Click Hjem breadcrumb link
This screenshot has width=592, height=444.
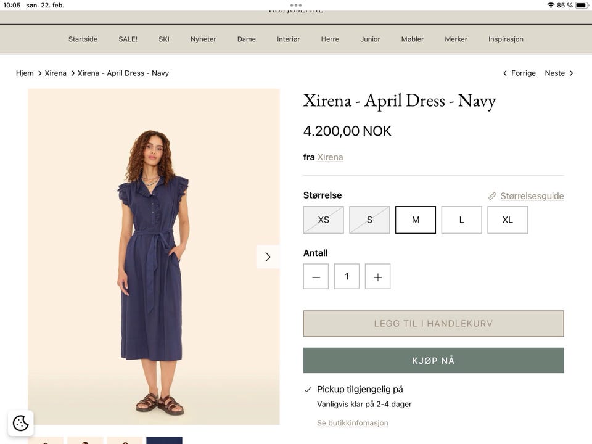coord(25,73)
